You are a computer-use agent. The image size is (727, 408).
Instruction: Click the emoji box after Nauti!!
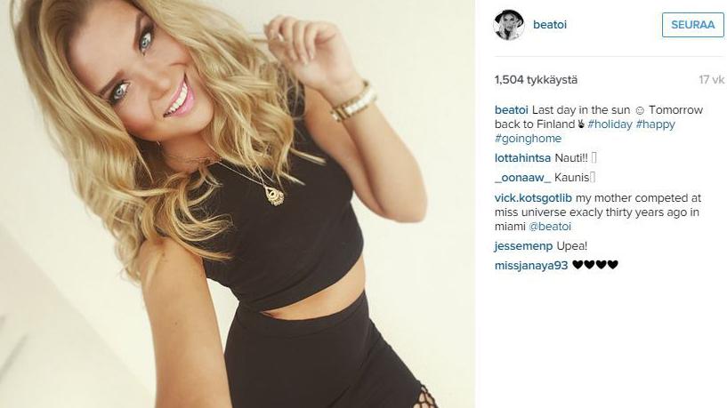tap(594, 158)
